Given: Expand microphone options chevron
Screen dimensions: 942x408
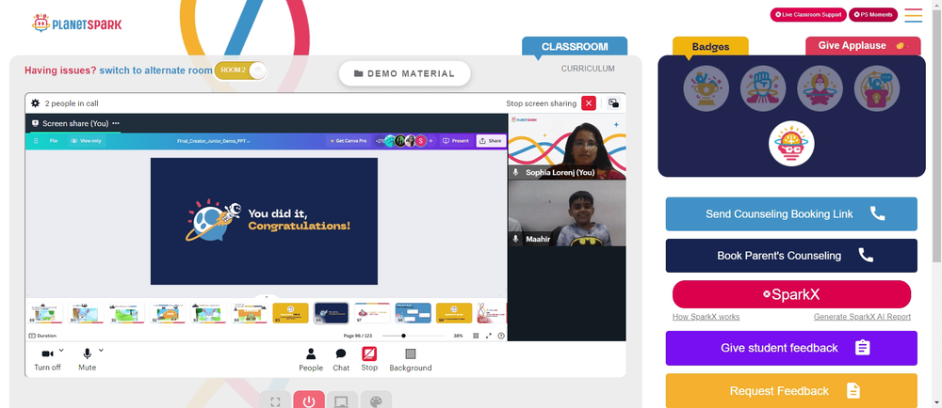Looking at the screenshot, I should click(x=101, y=350).
